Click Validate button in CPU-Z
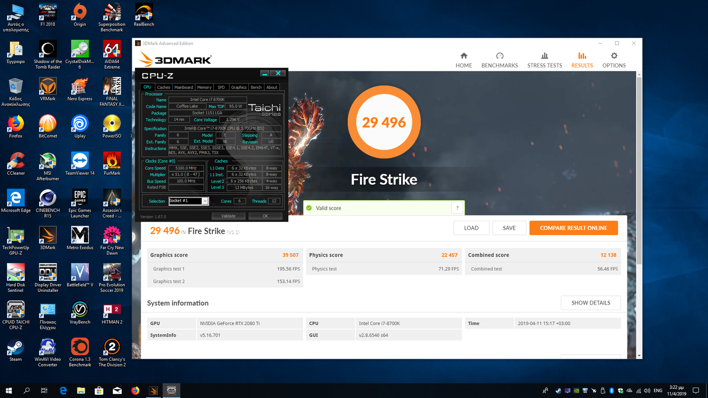The width and height of the screenshot is (708, 398). click(228, 216)
